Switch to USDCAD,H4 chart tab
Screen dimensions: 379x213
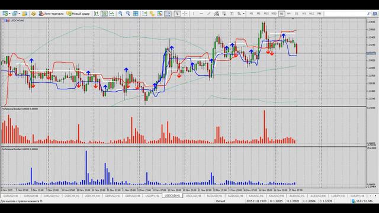194,196
